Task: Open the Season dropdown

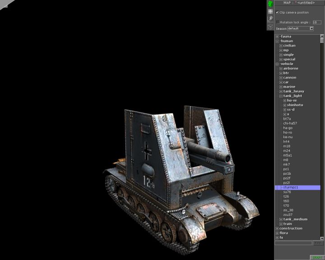Action: [311, 28]
